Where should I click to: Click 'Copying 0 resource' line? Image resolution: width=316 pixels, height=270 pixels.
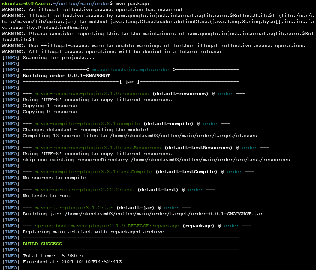click(x=50, y=112)
